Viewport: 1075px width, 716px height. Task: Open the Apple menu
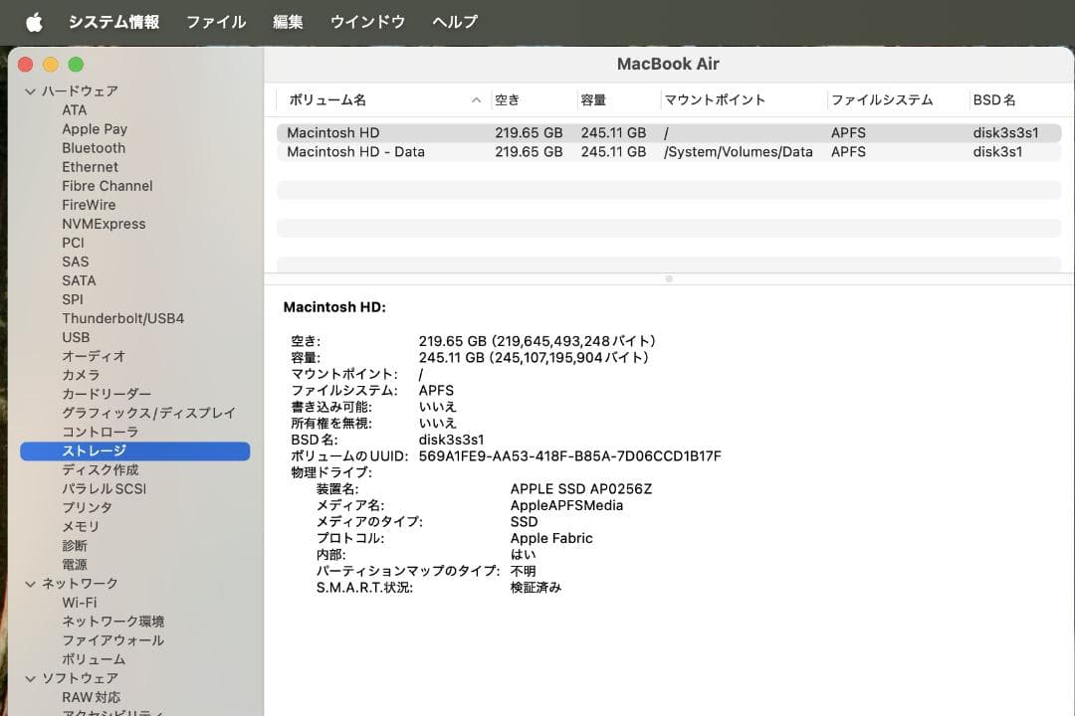[33, 21]
